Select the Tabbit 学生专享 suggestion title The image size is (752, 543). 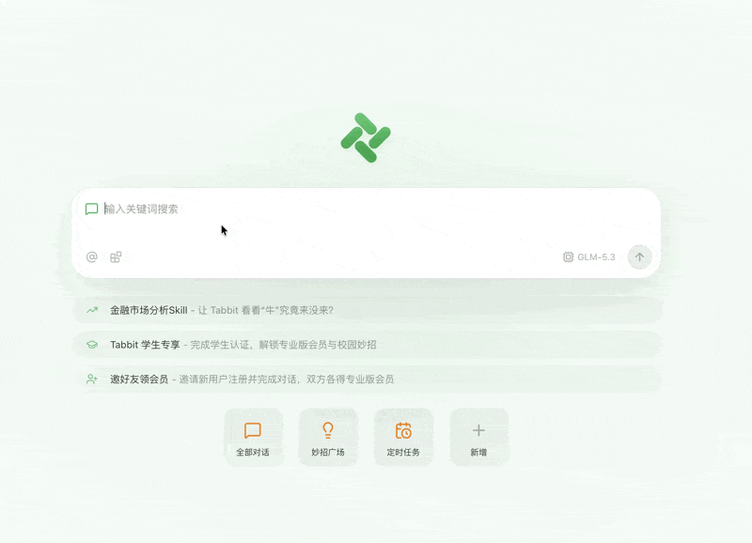145,345
